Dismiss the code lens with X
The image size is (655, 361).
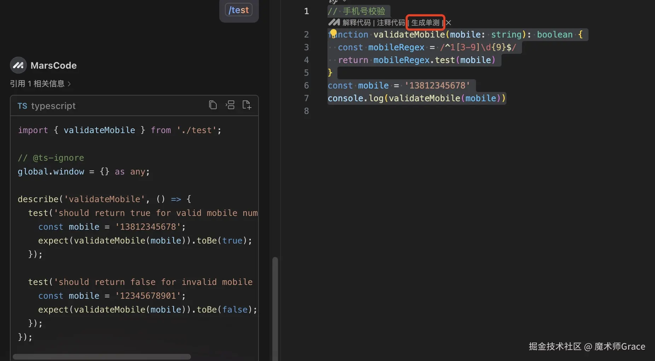point(448,23)
